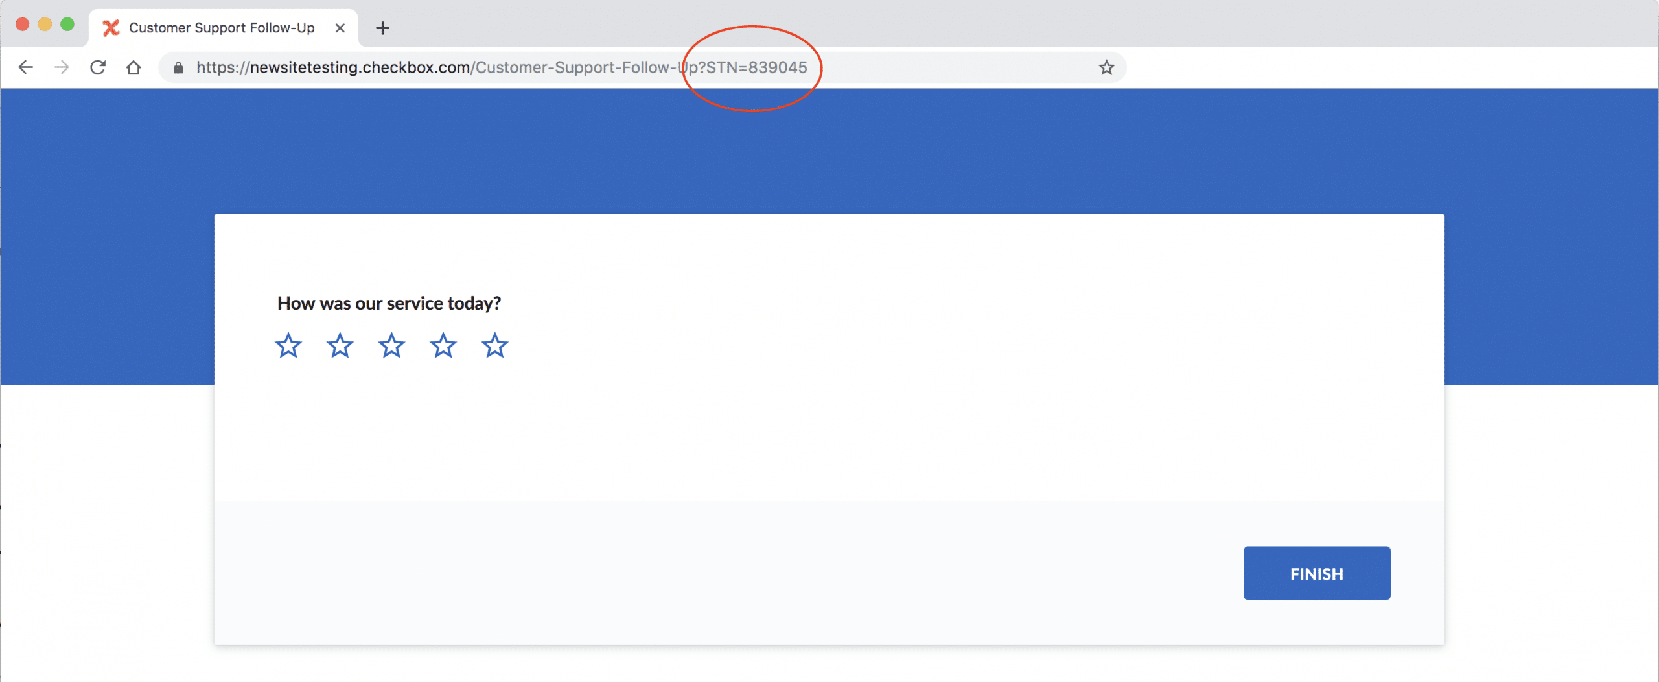Close the Customer Support Follow-Up tab

[x=340, y=28]
